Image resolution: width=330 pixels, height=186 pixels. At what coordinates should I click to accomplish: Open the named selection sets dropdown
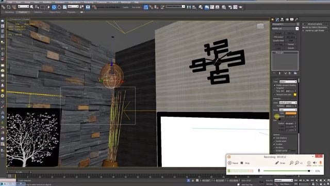(175, 7)
